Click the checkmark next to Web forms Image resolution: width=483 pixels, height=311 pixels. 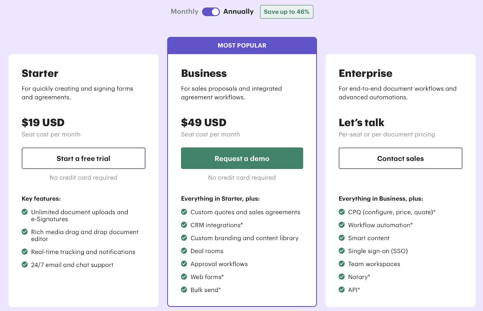[184, 277]
